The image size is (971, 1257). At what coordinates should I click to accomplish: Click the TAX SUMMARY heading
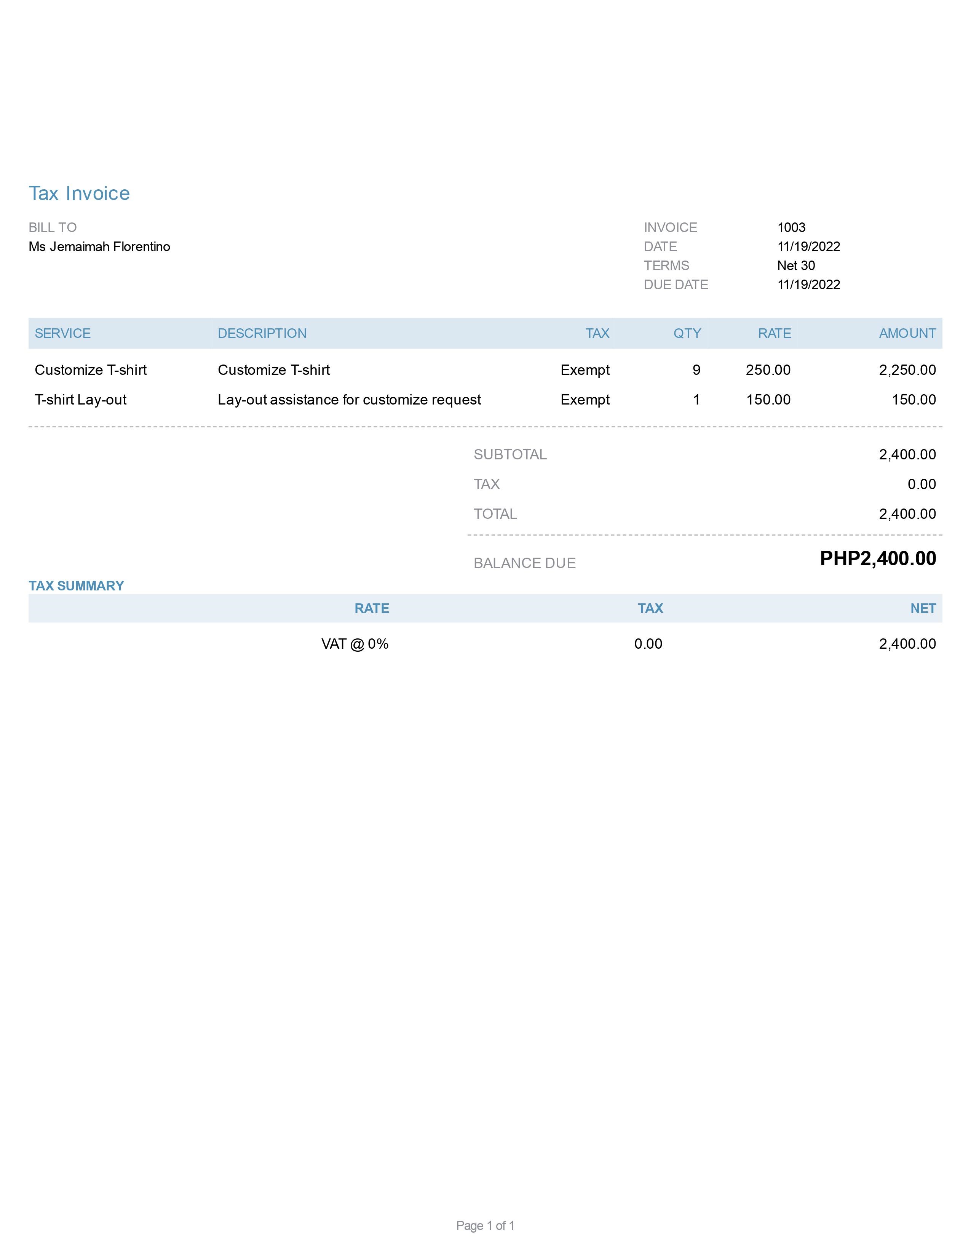77,586
